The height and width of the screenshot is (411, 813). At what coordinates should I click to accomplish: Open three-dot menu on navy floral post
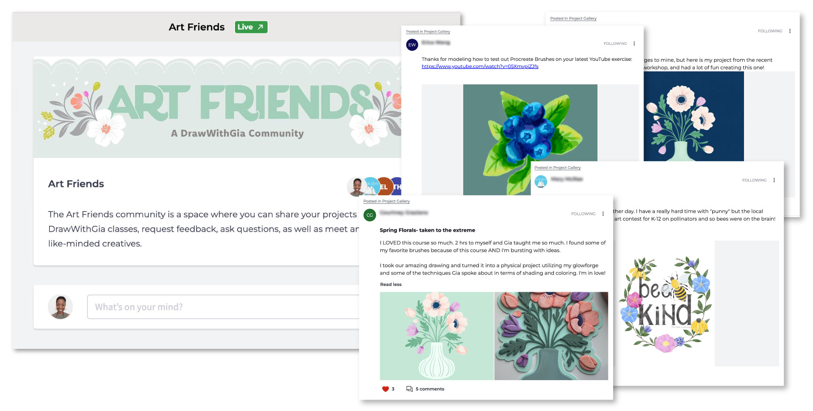[790, 31]
